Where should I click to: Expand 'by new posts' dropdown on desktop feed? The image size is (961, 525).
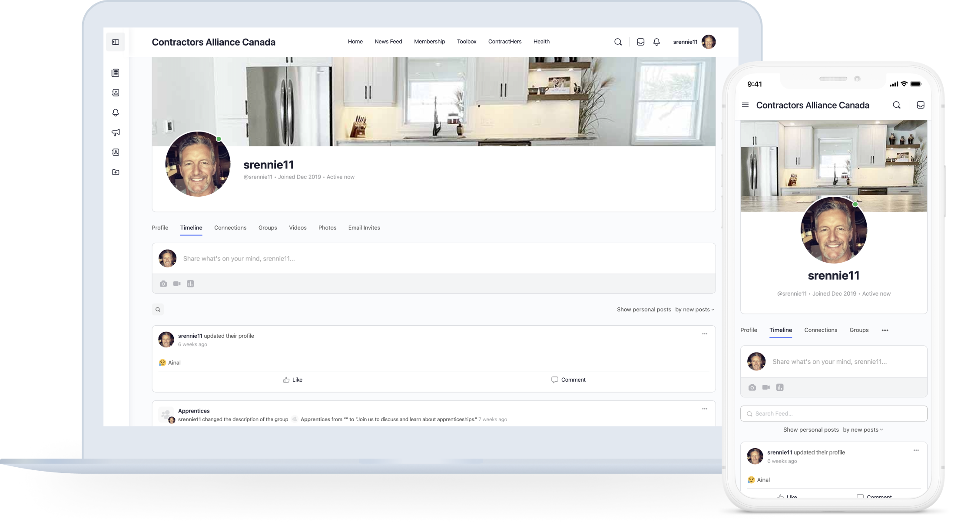(x=695, y=310)
